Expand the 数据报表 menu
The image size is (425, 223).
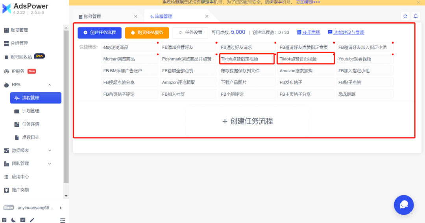50,150
